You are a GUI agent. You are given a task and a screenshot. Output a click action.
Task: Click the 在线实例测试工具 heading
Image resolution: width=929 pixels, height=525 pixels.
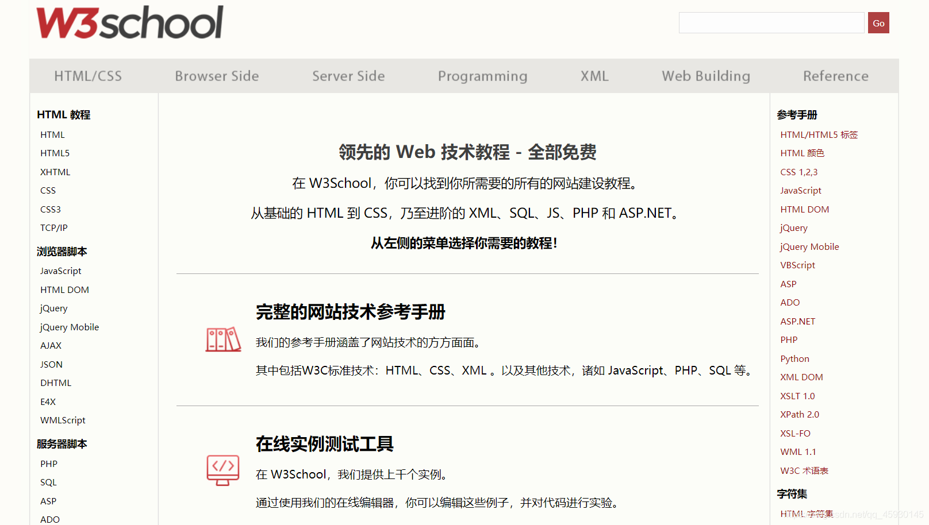(x=325, y=444)
